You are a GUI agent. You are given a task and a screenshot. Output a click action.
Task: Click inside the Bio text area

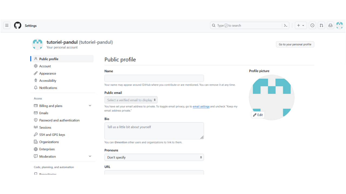coord(154,131)
